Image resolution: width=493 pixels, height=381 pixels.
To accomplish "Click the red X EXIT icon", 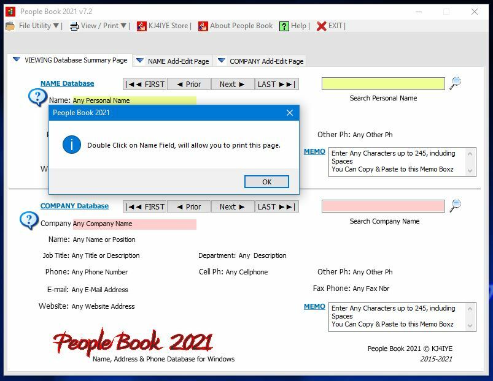I will pos(321,26).
